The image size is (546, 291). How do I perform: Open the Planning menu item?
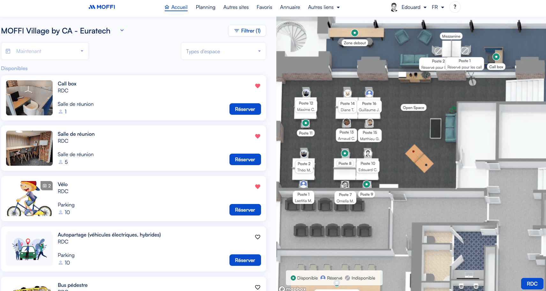pos(206,7)
